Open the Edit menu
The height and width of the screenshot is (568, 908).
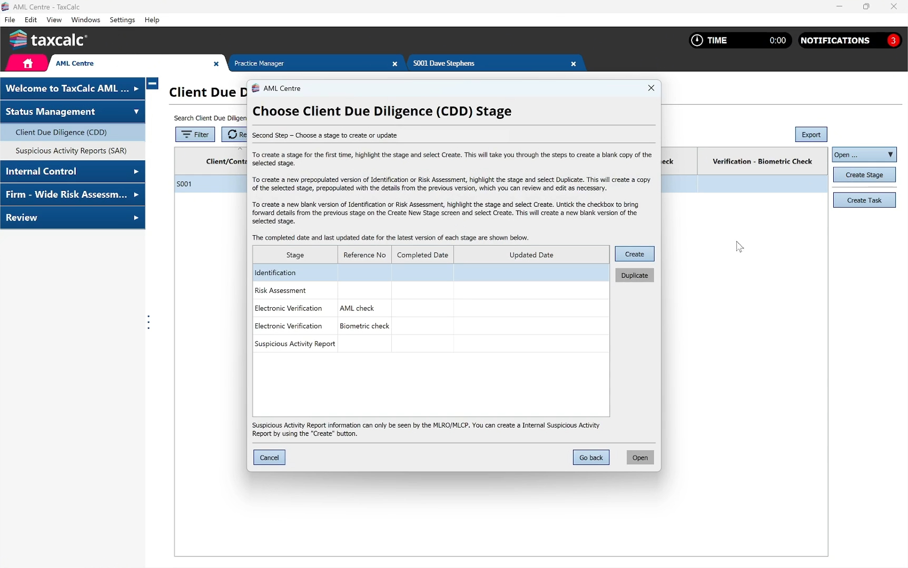click(31, 20)
